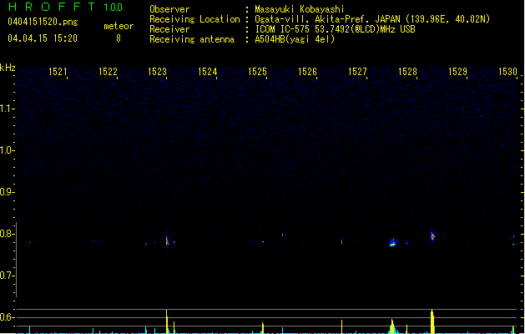This screenshot has width=525, height=334.
Task: Click the 1525 time axis marker
Action: click(257, 71)
